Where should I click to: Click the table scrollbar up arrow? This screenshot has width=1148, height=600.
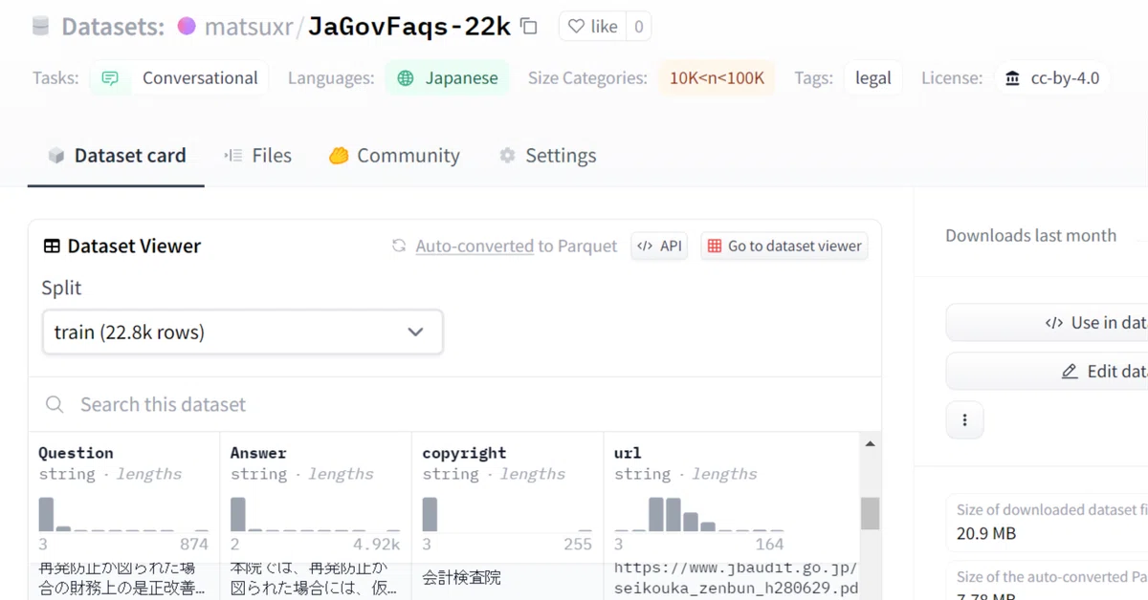point(870,444)
